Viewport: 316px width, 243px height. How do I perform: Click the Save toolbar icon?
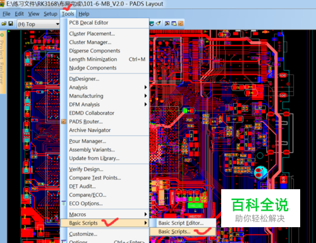pos(11,23)
